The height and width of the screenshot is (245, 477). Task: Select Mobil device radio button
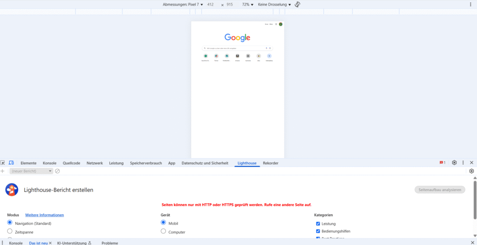164,223
